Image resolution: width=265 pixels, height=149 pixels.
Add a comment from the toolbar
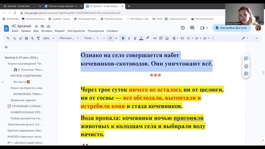click(161, 38)
